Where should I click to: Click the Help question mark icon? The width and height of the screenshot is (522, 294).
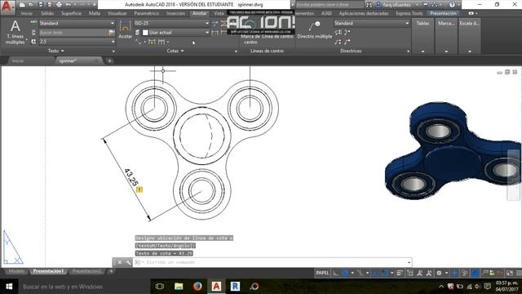pyautogui.click(x=452, y=5)
